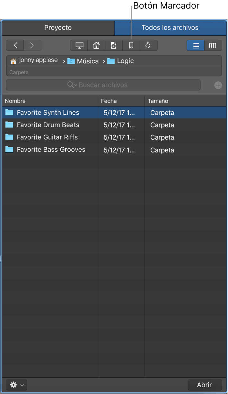Sort files by the Nombre column header
Image resolution: width=228 pixels, height=394 pixels.
15,101
